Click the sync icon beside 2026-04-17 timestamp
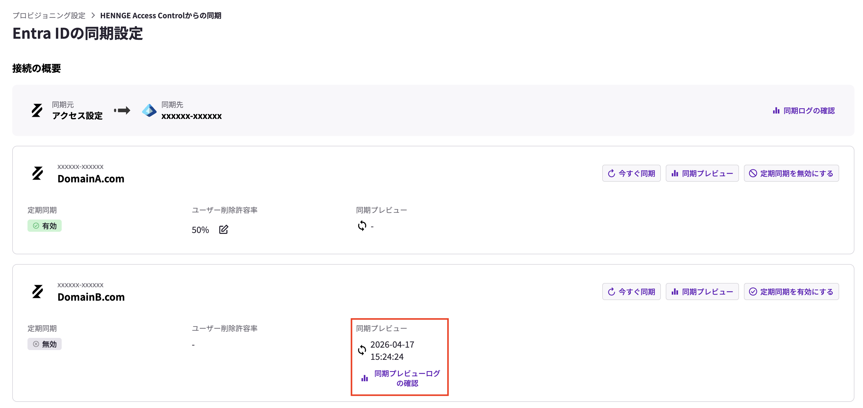The width and height of the screenshot is (863, 408). coord(362,350)
